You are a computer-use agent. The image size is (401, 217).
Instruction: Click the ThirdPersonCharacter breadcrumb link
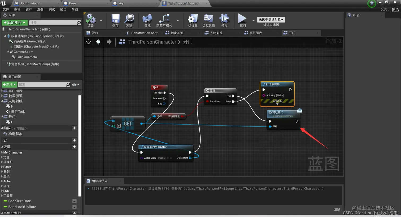(x=152, y=42)
